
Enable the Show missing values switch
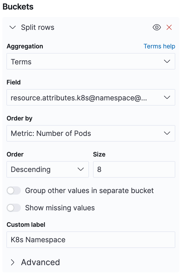tap(14, 208)
